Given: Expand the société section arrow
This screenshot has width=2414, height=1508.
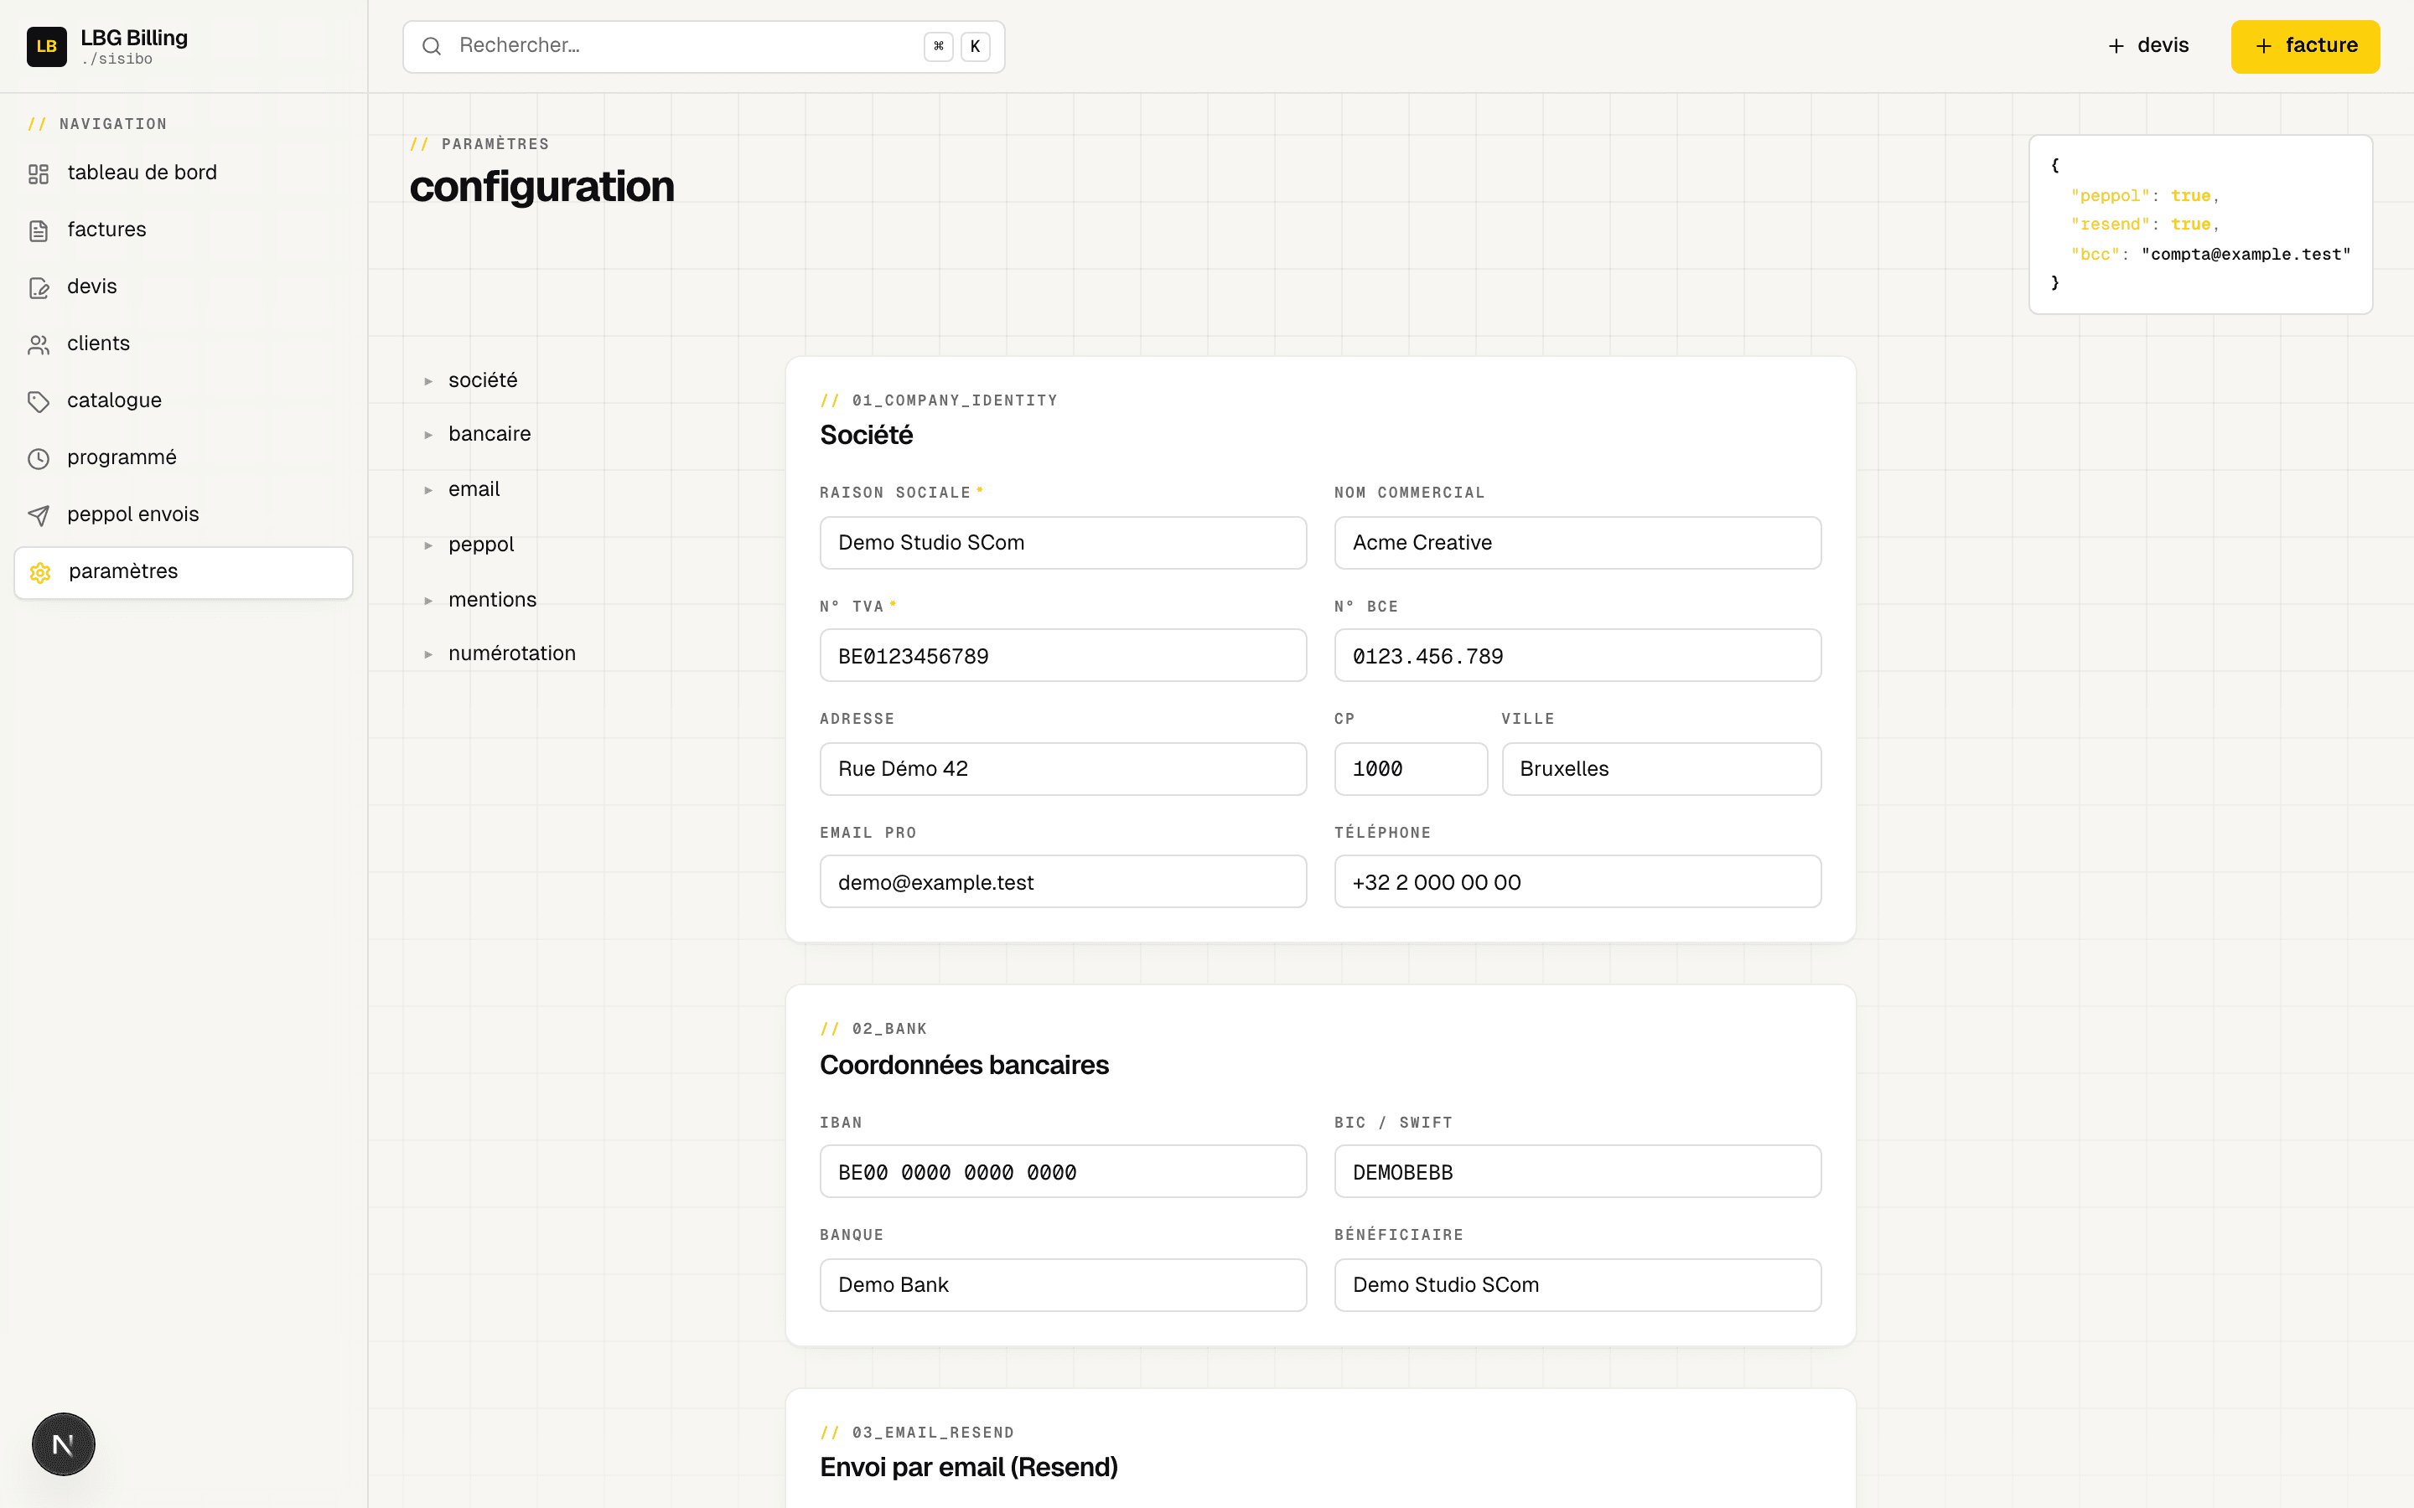Looking at the screenshot, I should tap(428, 381).
